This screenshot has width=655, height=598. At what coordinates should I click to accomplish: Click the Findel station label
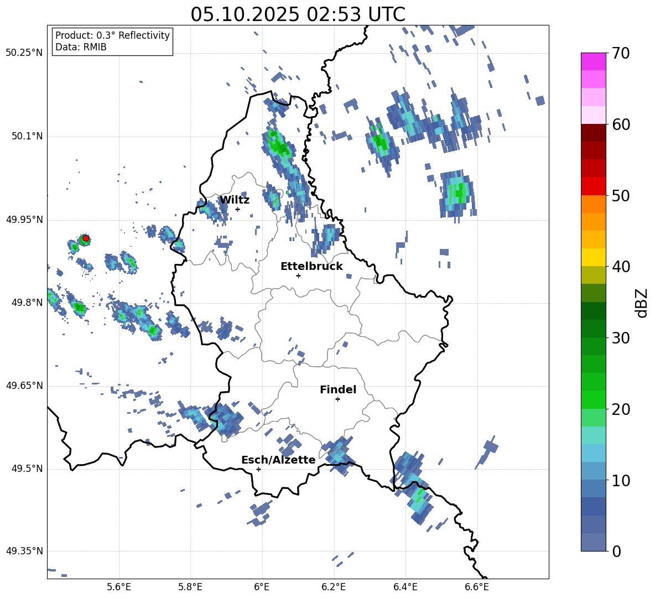[x=338, y=389]
